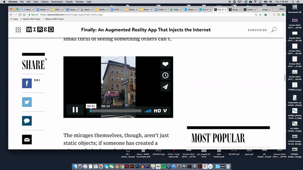Pause the video playback

[x=75, y=110]
